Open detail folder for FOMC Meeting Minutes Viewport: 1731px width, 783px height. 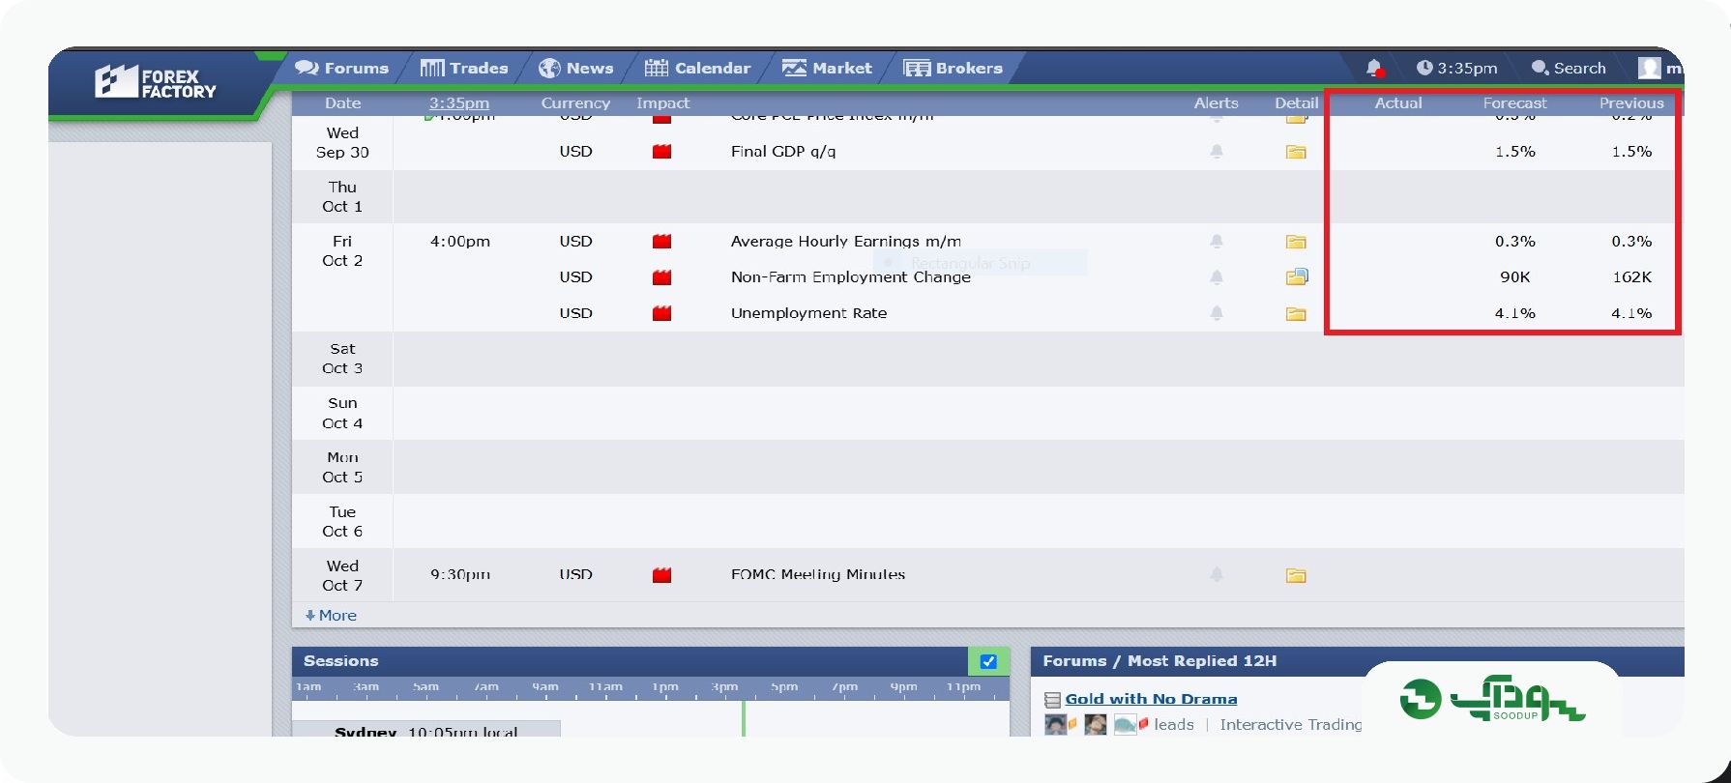pos(1296,575)
